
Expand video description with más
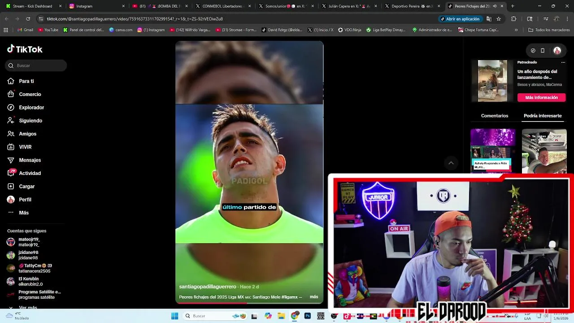[314, 297]
